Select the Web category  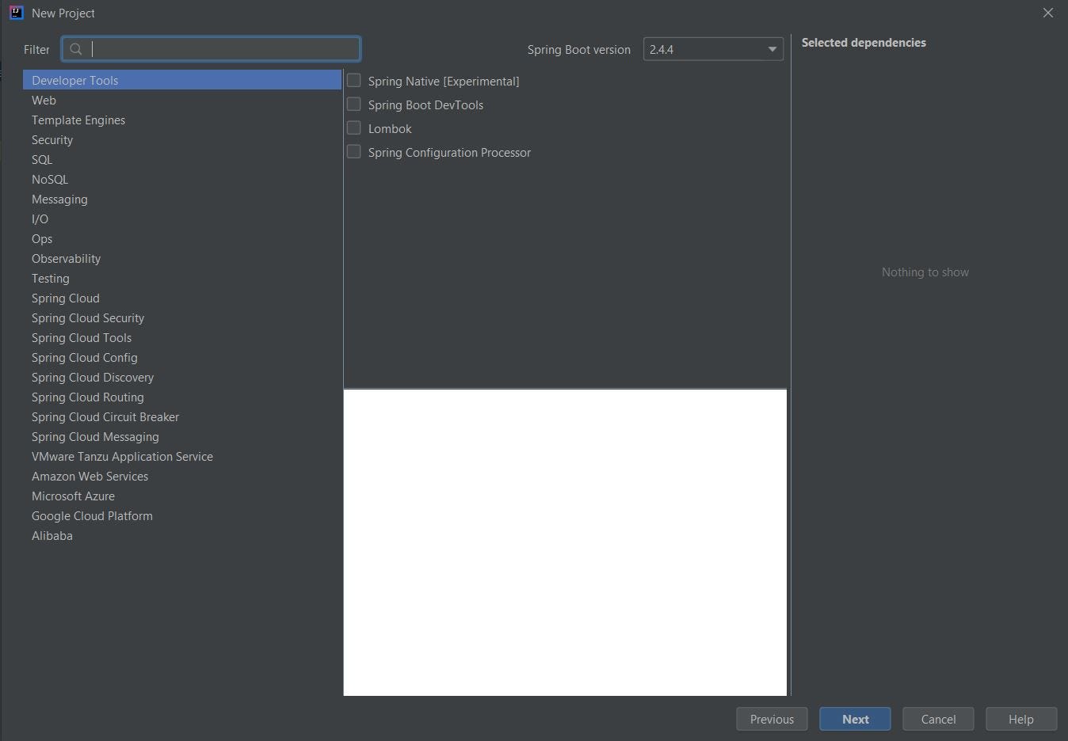pyautogui.click(x=182, y=100)
